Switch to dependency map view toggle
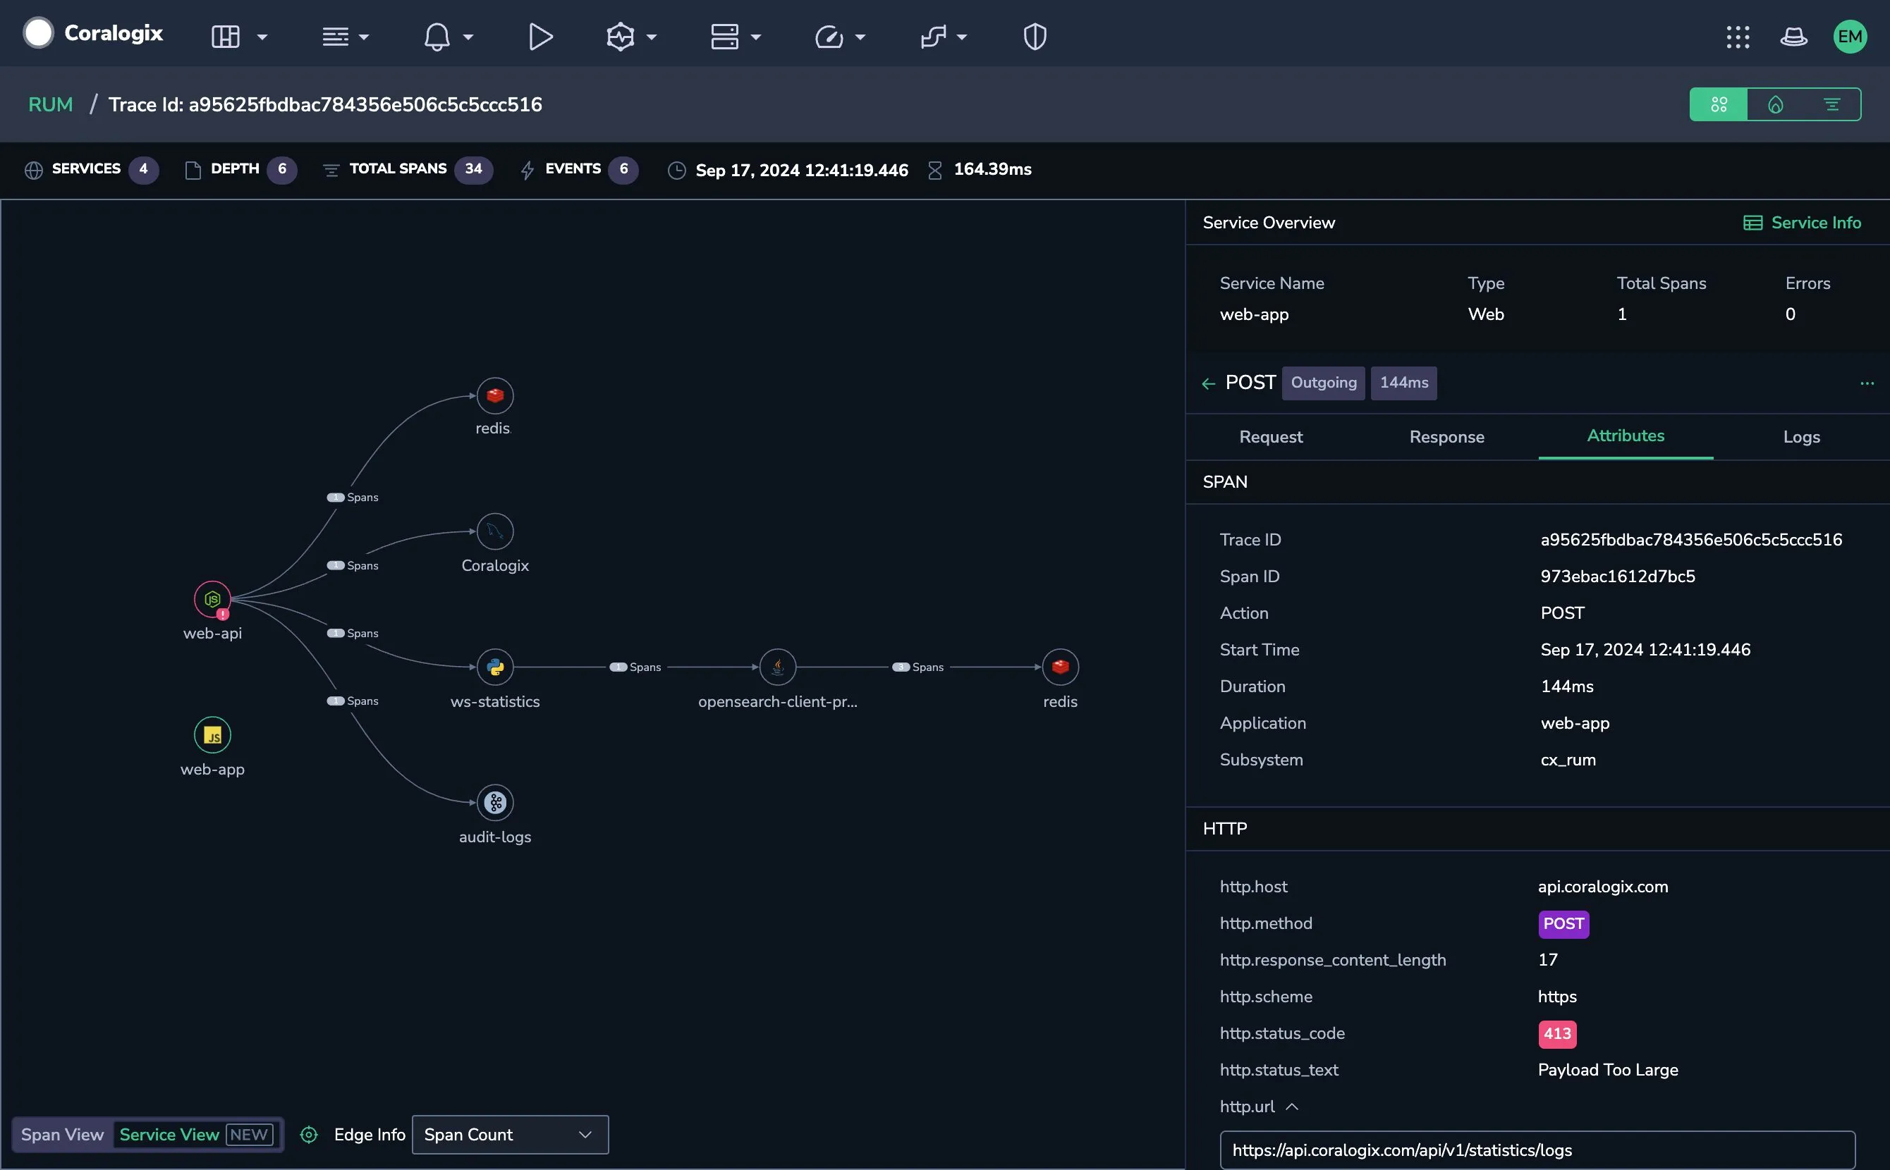Viewport: 1890px width, 1170px height. tap(1718, 104)
